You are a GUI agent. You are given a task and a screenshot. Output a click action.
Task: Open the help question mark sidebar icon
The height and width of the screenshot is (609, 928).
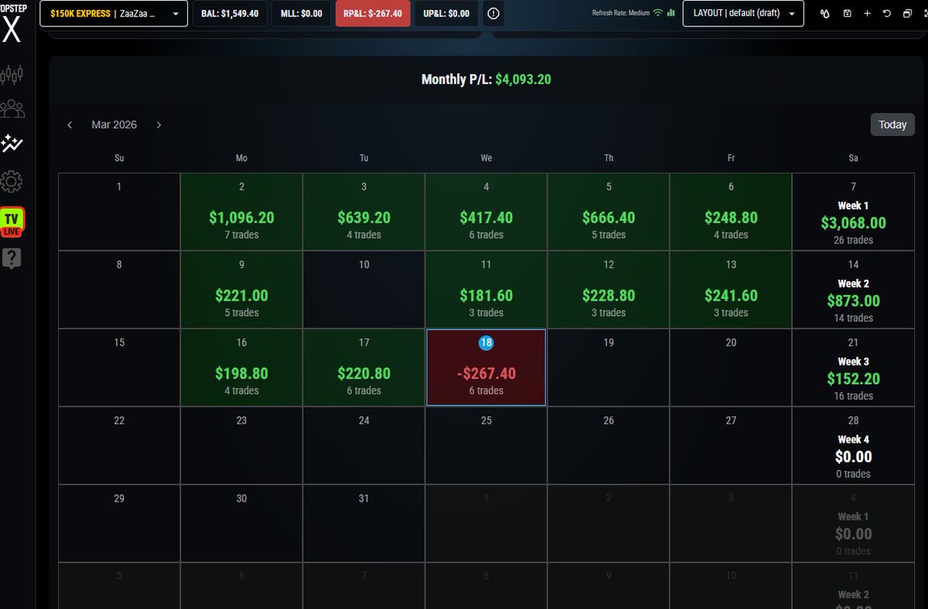click(x=12, y=259)
